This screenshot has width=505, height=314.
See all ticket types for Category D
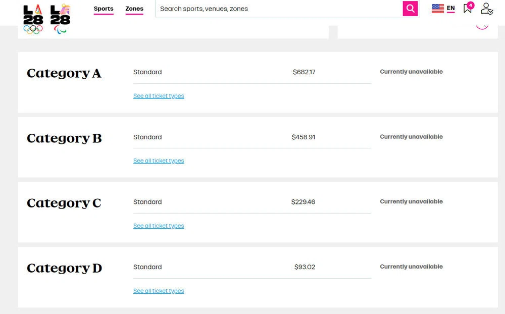(159, 291)
